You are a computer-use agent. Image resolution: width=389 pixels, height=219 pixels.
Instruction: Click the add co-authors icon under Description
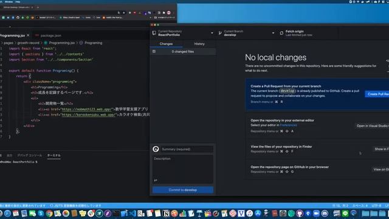[x=156, y=180]
